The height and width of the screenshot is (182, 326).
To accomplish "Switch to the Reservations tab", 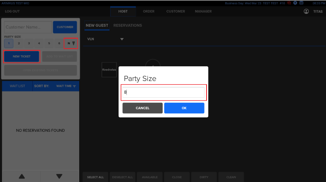I will coord(127,26).
